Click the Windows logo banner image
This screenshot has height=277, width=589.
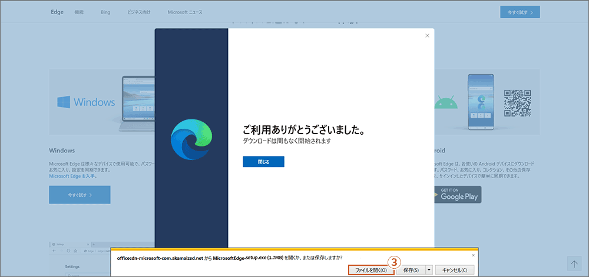pos(86,102)
